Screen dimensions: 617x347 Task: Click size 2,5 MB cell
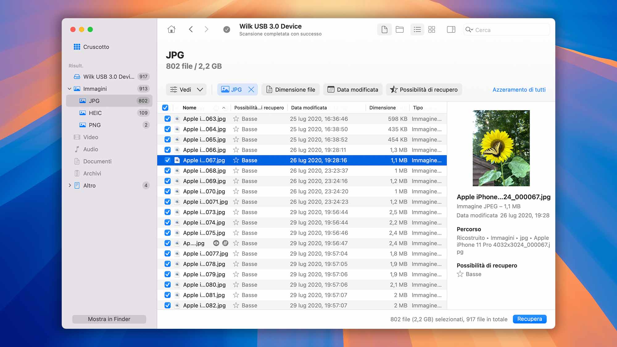(x=398, y=212)
